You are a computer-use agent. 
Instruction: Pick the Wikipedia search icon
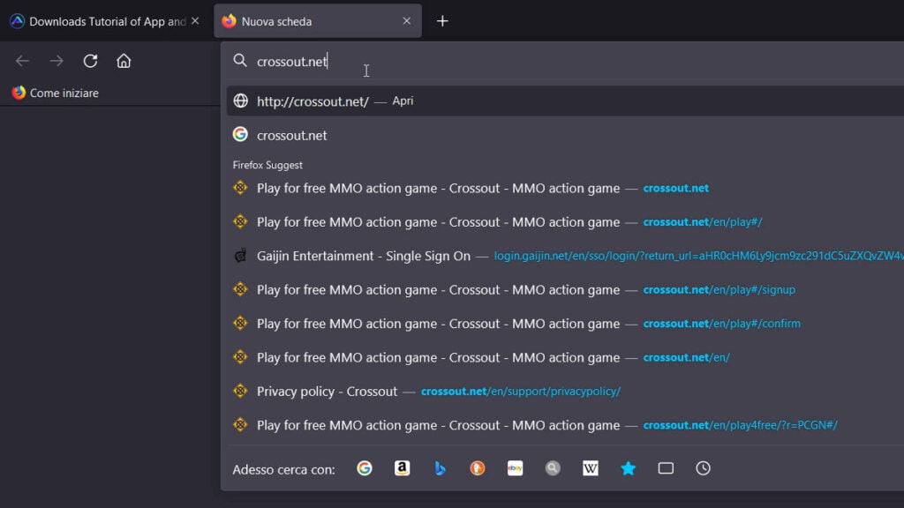pos(591,468)
